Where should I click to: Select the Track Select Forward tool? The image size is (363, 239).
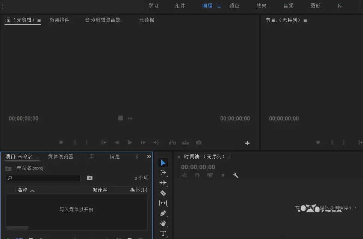[x=163, y=173]
